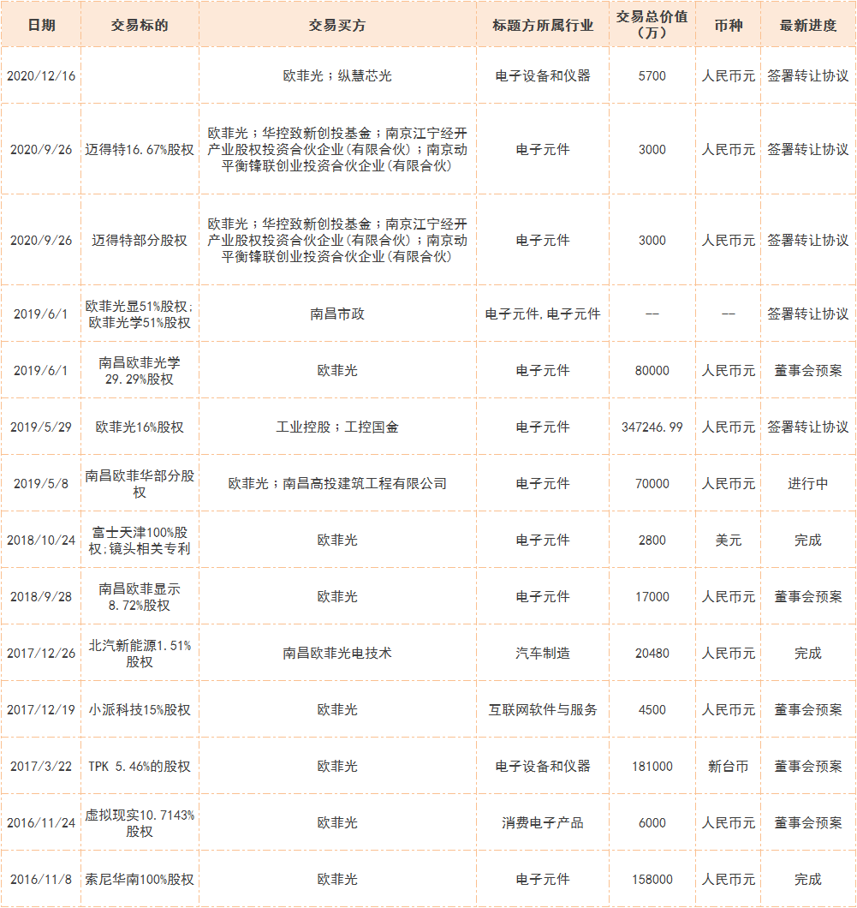Screen dimensions: 857x908
Task: Click the 日期 column header
Action: [41, 25]
